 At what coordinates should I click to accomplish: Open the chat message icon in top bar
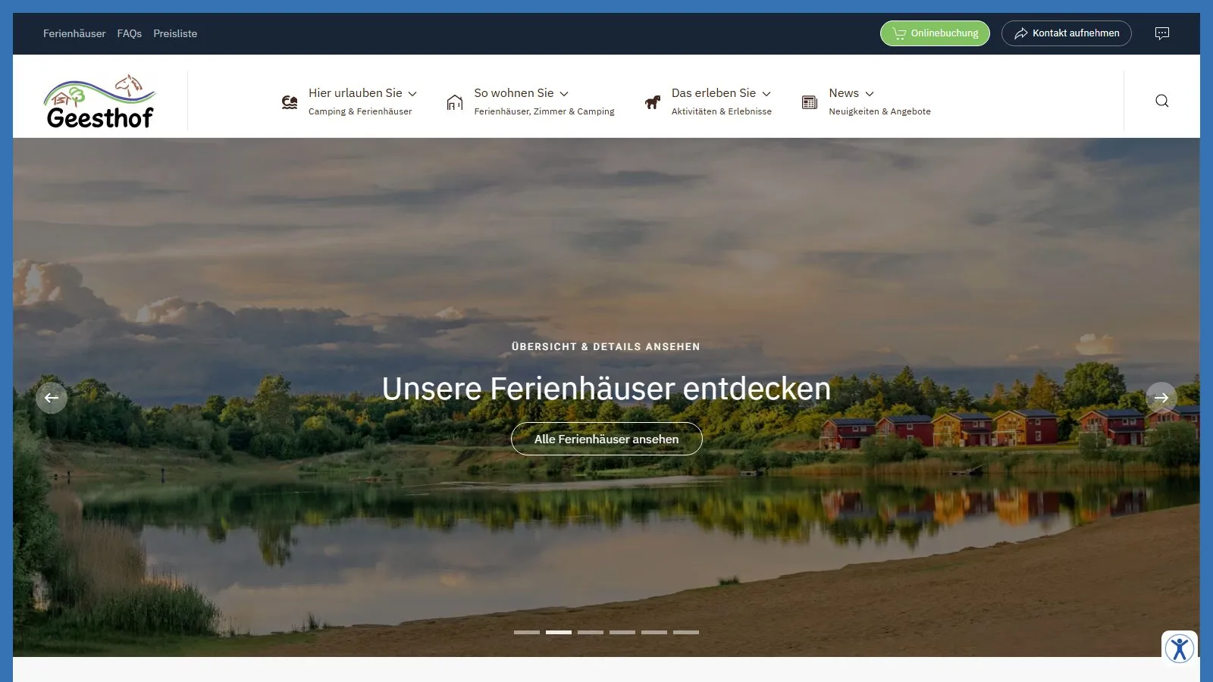click(1161, 33)
